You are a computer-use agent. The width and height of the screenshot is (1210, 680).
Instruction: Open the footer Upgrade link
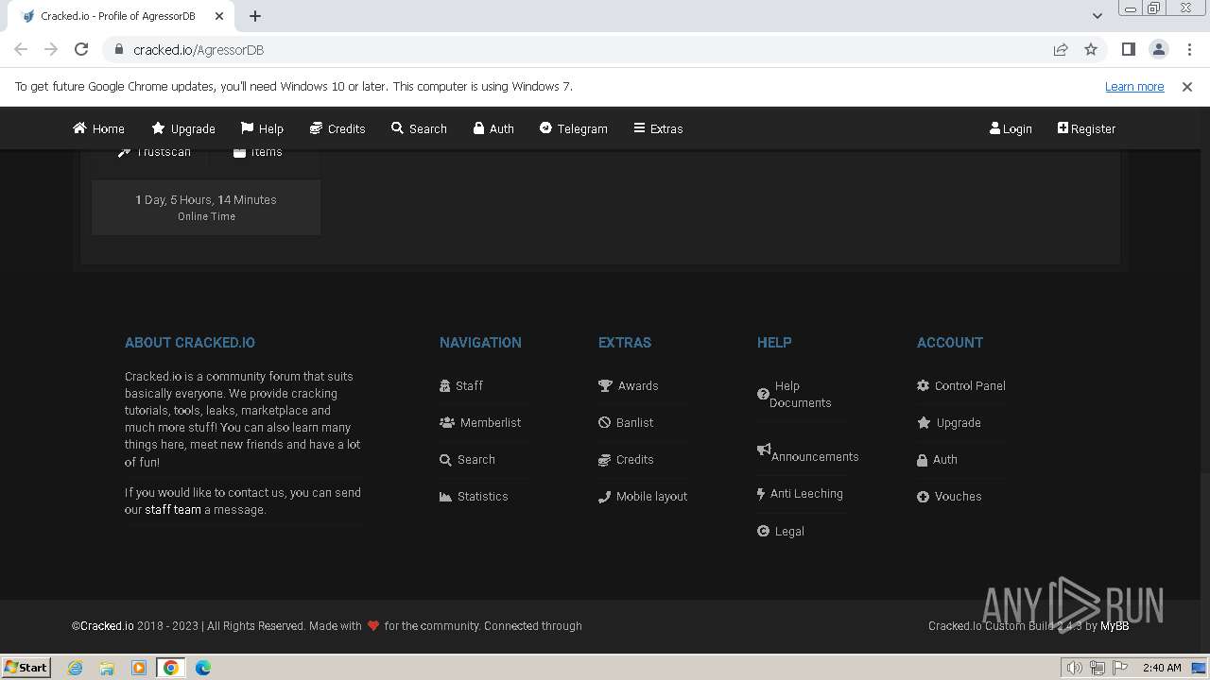(x=949, y=422)
